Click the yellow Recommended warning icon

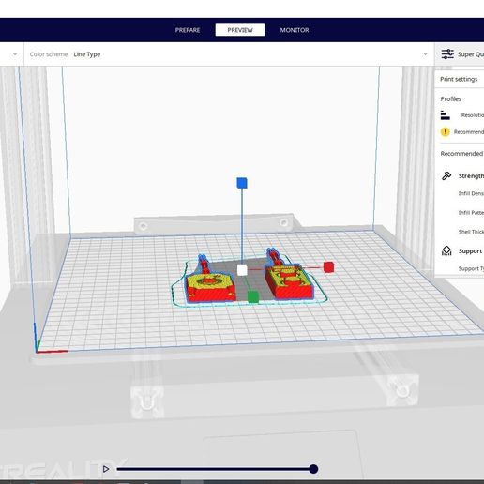click(x=445, y=132)
